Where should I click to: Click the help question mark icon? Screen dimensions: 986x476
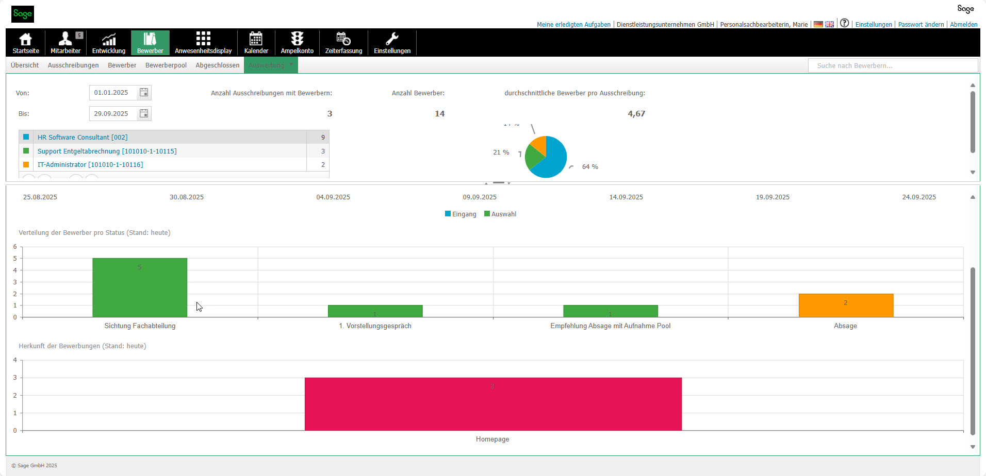coord(844,23)
